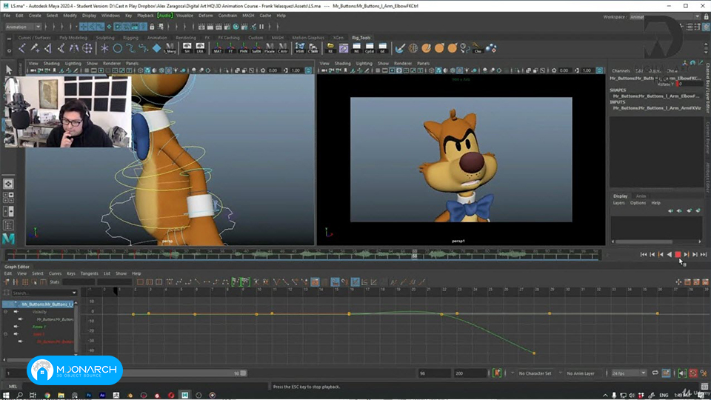
Task: Click the RE shelf folder icon
Action: (x=330, y=48)
